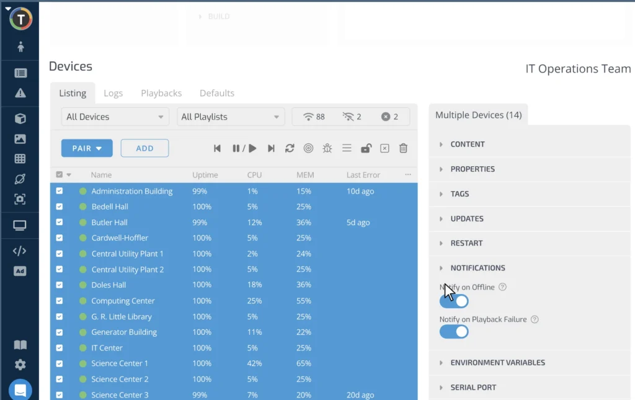Viewport: 635px width, 400px height.
Task: Toggle the Notify on Playback Failure switch
Action: (x=454, y=332)
